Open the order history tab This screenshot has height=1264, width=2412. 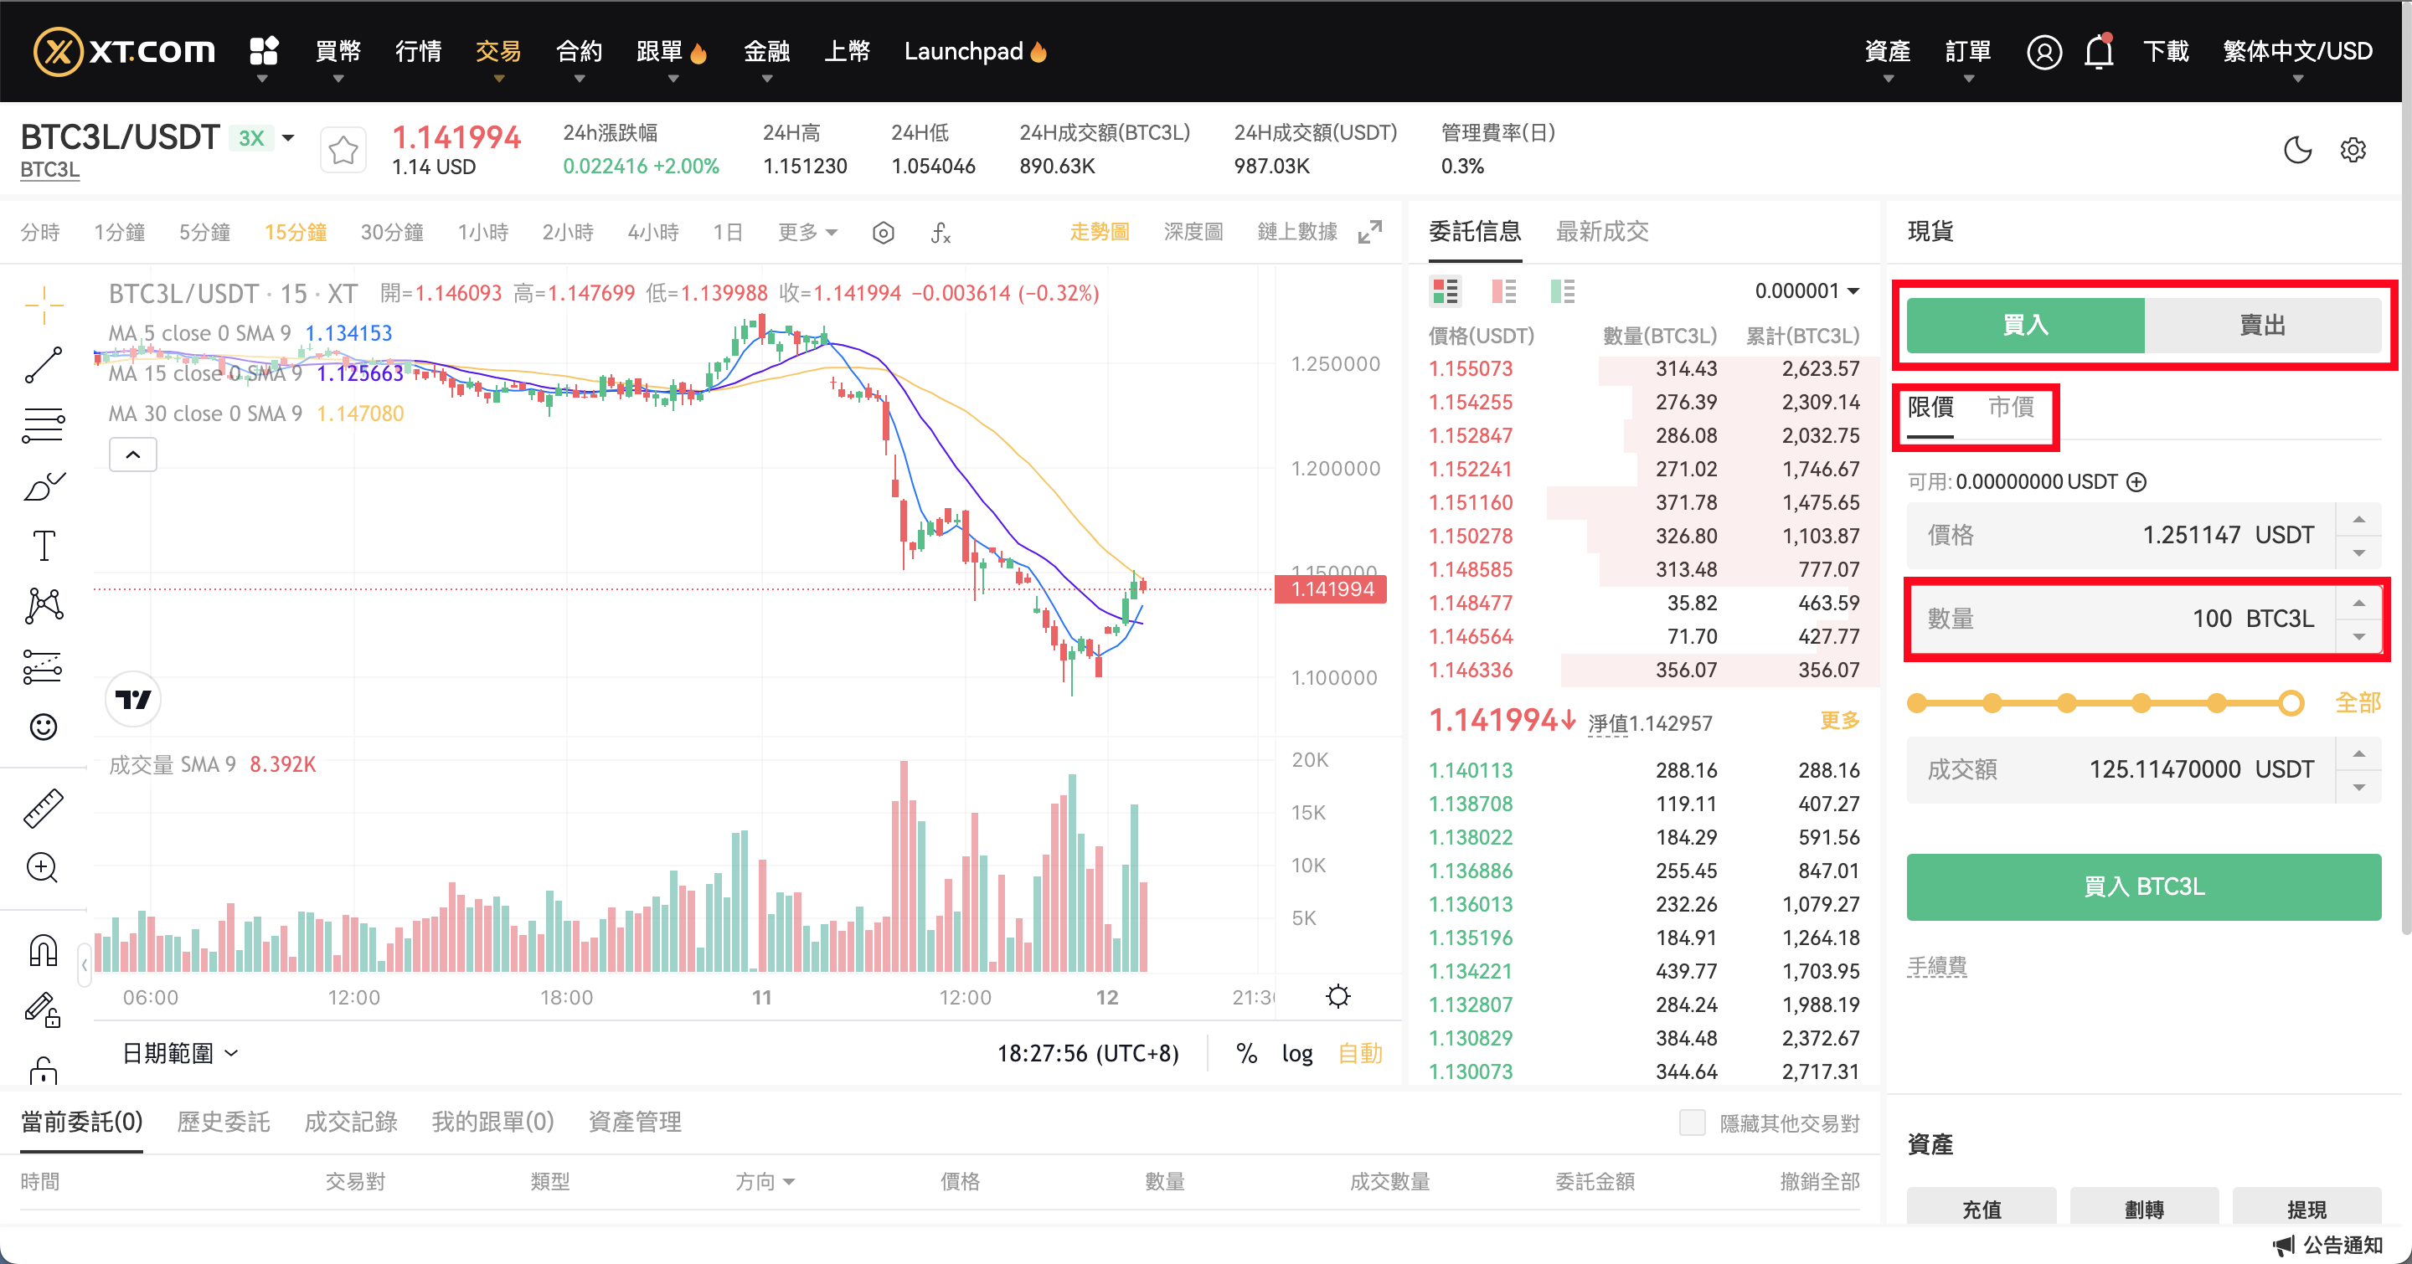coord(223,1122)
